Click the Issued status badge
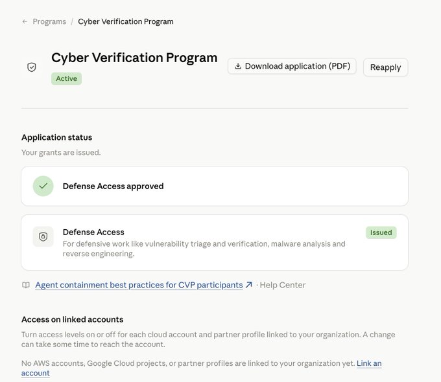The height and width of the screenshot is (382, 441). click(x=381, y=232)
